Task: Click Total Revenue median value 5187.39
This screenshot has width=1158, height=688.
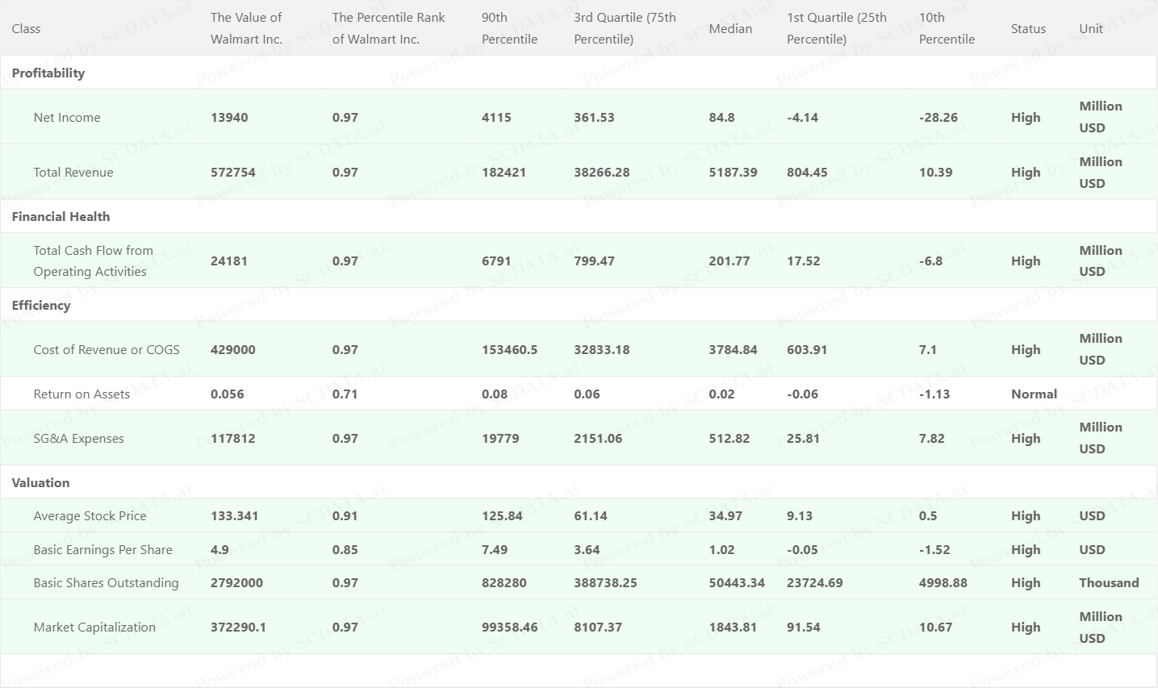Action: (x=734, y=172)
